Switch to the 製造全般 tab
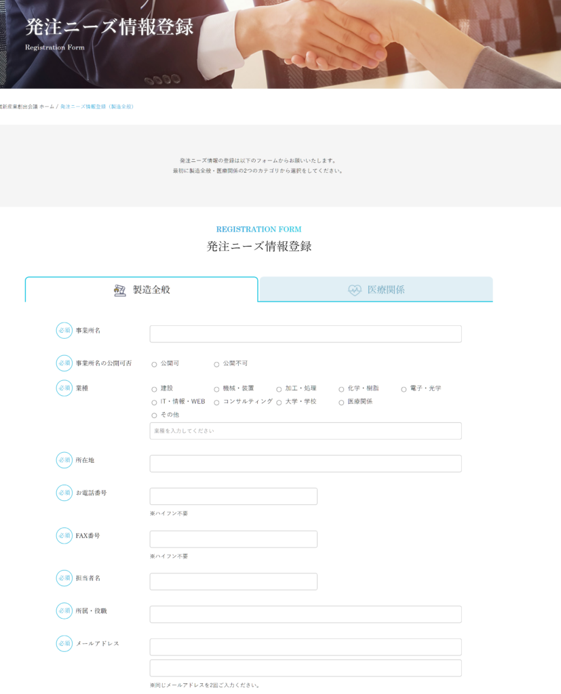Screen dimensions: 561x694 (141, 289)
